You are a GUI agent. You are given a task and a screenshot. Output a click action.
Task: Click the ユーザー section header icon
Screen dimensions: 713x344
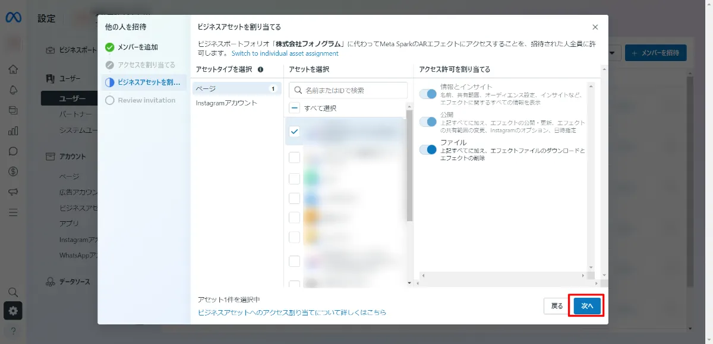click(51, 78)
